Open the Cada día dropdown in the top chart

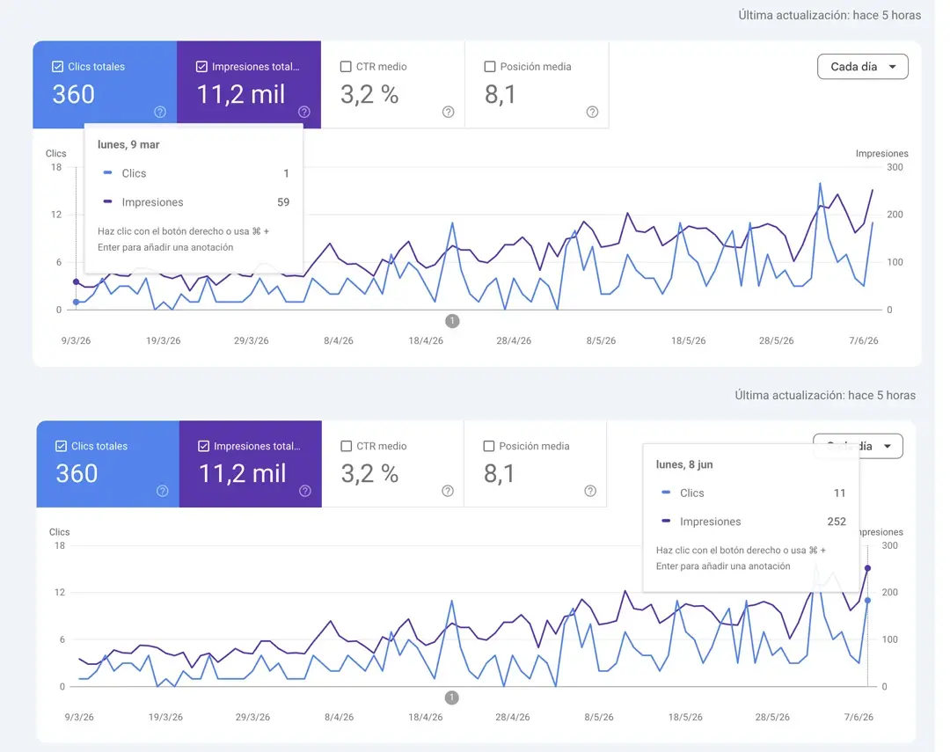click(863, 67)
